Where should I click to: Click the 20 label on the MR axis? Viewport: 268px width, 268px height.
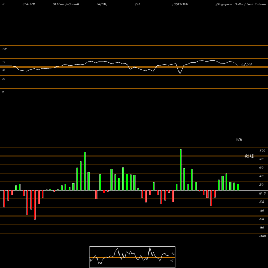[x=262, y=185]
